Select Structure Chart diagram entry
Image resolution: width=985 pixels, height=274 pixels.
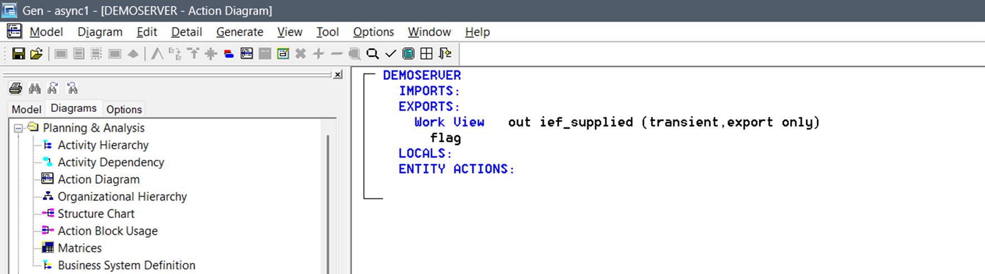tap(96, 213)
